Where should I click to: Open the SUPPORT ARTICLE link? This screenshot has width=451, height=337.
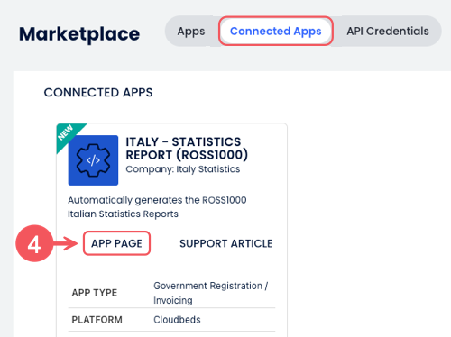point(226,243)
